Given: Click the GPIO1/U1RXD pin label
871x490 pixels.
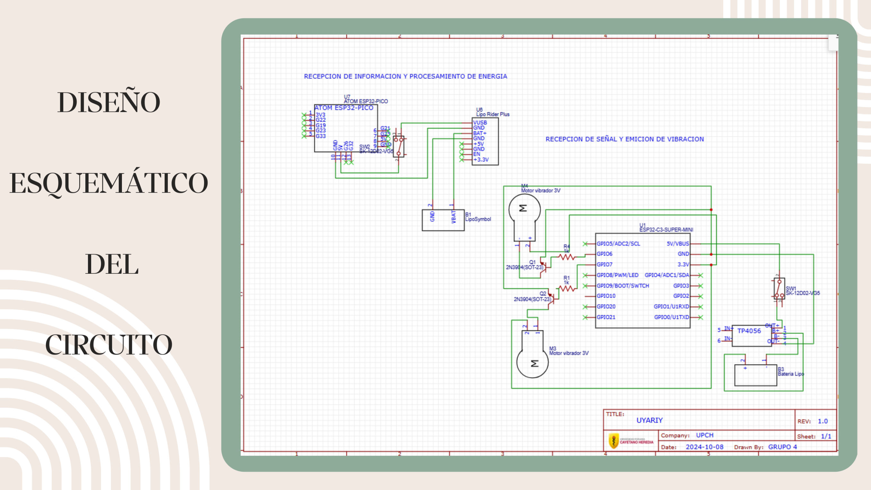Looking at the screenshot, I should 671,306.
